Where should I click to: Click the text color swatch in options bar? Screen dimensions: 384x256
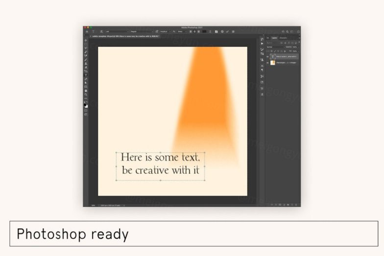click(204, 31)
